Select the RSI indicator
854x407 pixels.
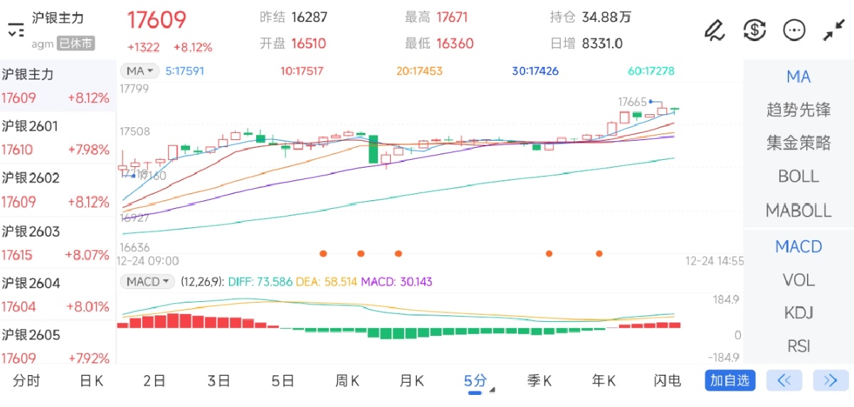click(798, 346)
